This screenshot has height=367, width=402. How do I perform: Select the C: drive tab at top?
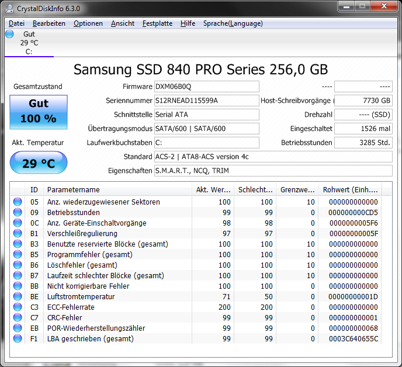click(x=29, y=43)
